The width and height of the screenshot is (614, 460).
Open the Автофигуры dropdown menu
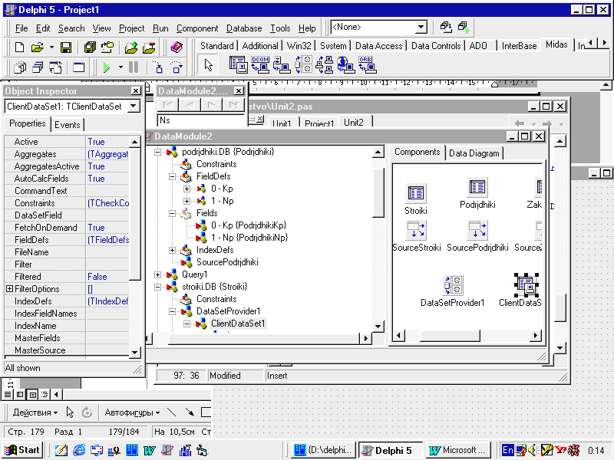tap(132, 412)
